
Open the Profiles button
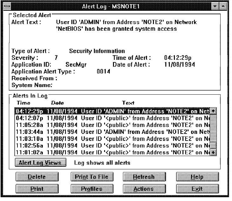click(x=92, y=189)
